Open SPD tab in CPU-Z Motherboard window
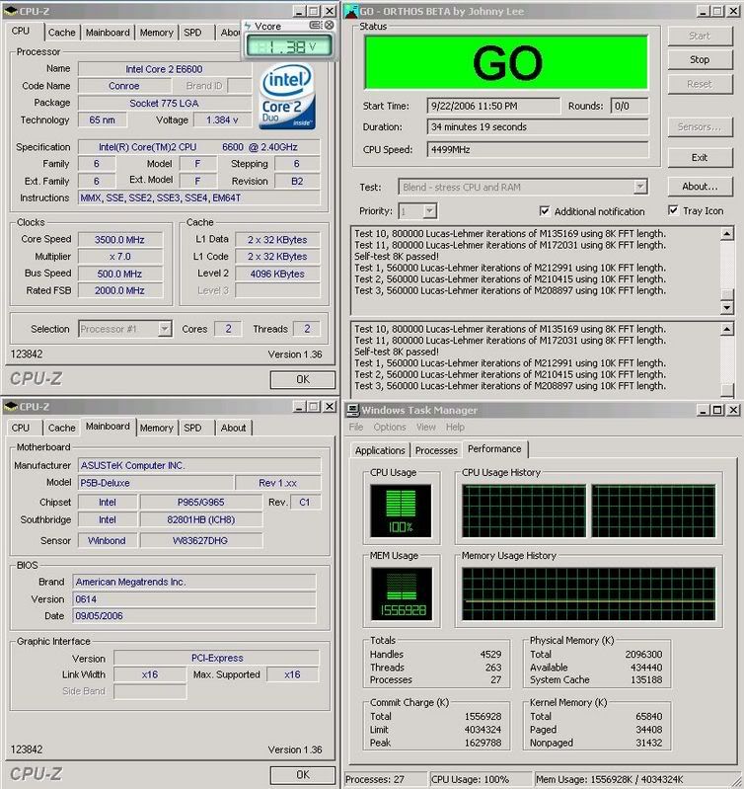The height and width of the screenshot is (789, 744). click(x=192, y=428)
